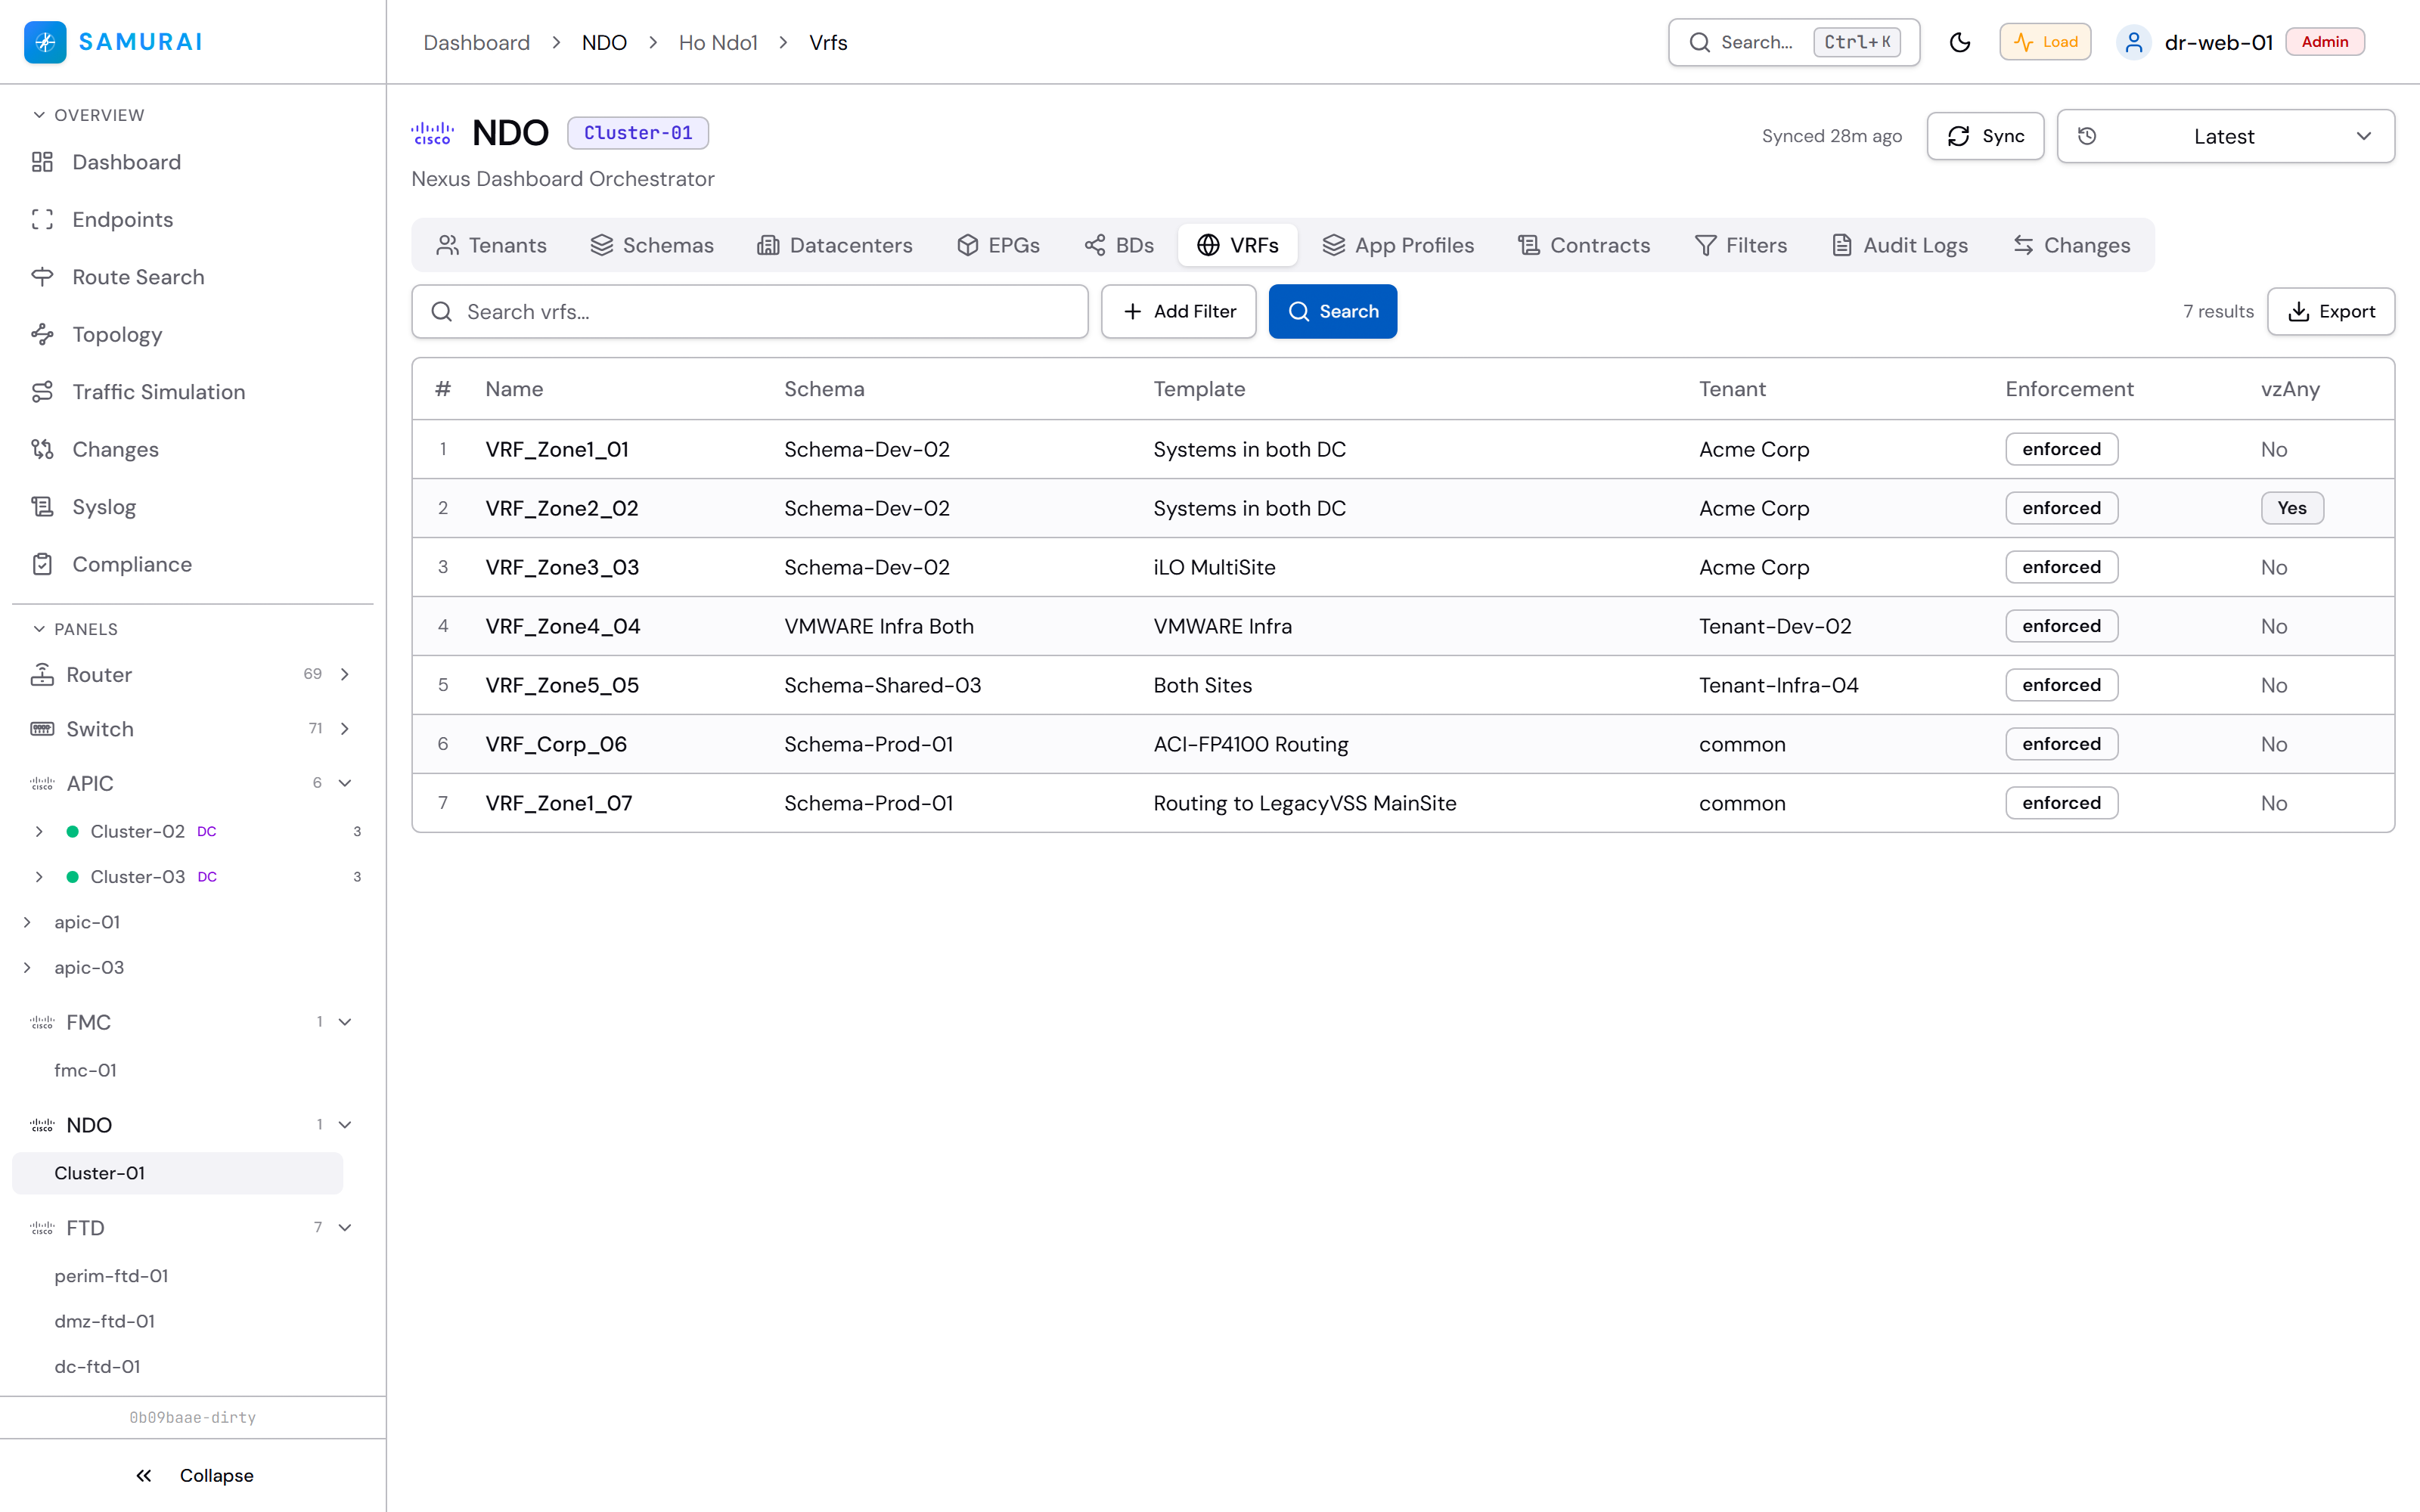Switch to the App Profiles tab
The image size is (2420, 1512).
pos(1398,245)
